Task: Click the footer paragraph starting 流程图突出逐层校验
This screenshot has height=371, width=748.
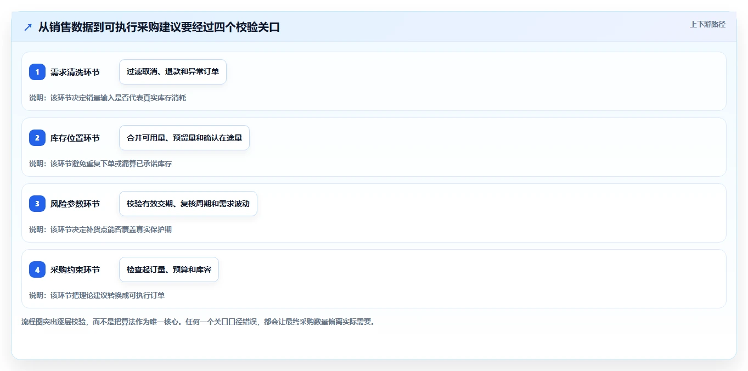Action: point(199,322)
